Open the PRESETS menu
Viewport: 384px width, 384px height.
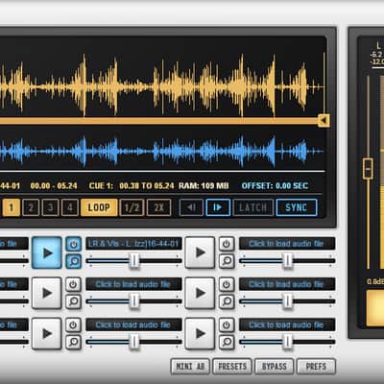click(x=232, y=366)
